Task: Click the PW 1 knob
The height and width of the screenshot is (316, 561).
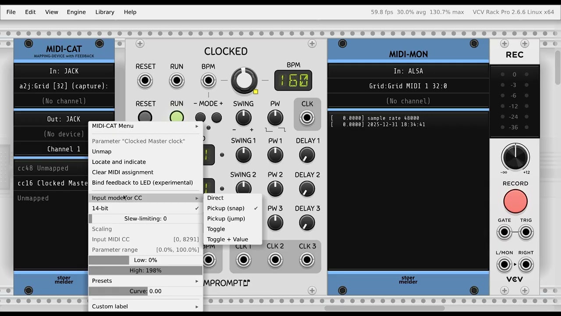Action: pyautogui.click(x=275, y=154)
